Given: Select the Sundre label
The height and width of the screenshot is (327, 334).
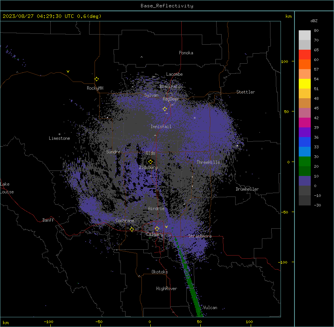Looking at the screenshot, I should pyautogui.click(x=113, y=152).
